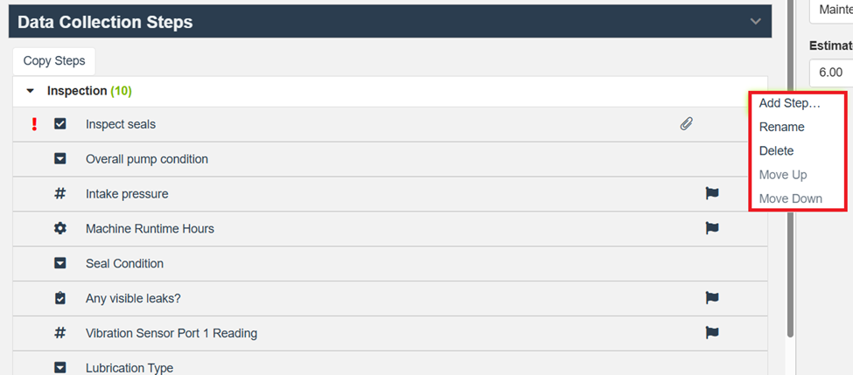Click the red exclamation alert icon
The width and height of the screenshot is (853, 375).
[34, 124]
